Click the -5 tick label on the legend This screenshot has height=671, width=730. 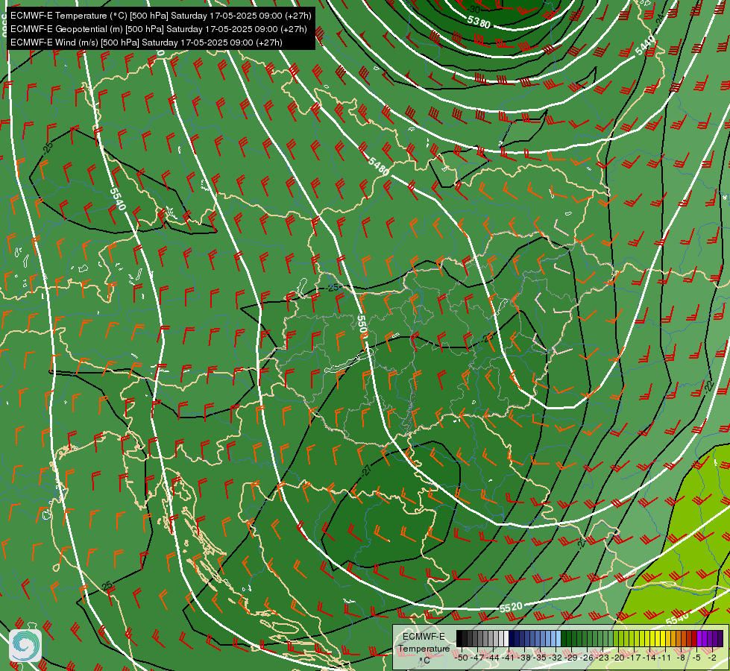click(696, 658)
